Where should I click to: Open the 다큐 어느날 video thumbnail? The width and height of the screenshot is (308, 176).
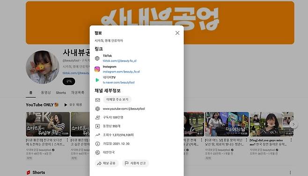click(227, 124)
